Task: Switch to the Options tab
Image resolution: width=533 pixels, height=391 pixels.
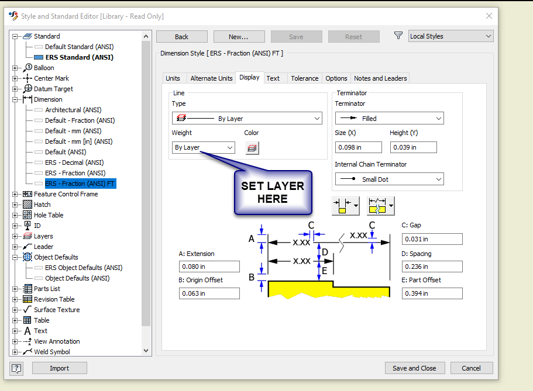Action: [336, 78]
